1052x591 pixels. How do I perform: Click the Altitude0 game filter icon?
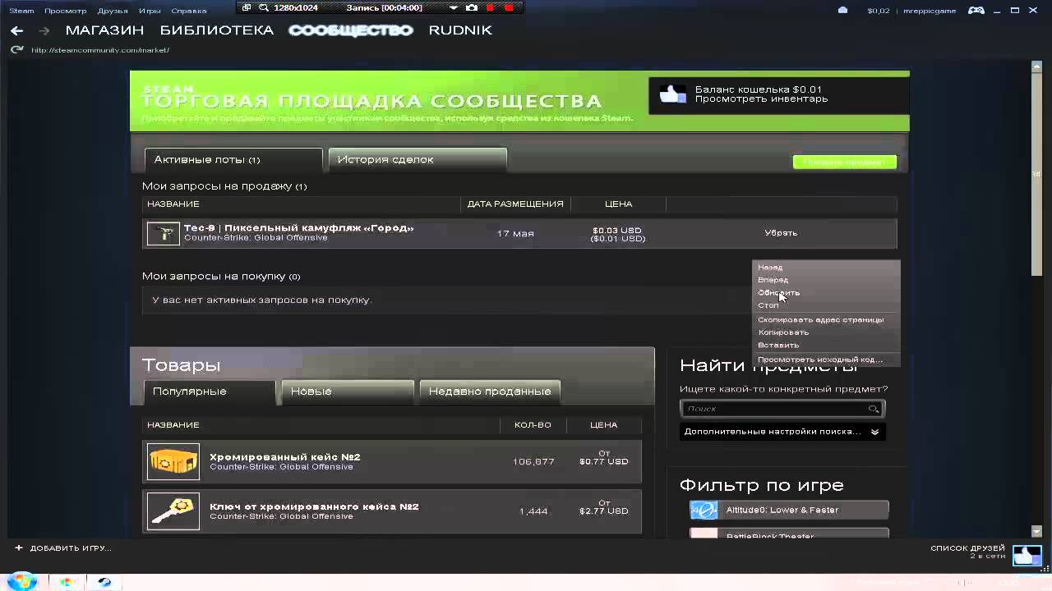(704, 510)
